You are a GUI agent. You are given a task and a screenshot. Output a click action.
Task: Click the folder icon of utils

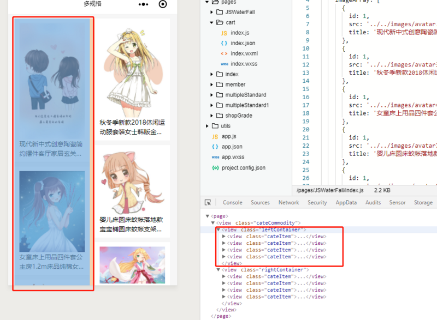tap(215, 126)
